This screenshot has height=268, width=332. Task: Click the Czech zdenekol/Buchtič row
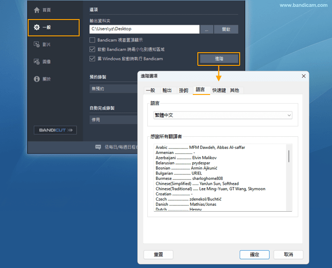click(189, 199)
